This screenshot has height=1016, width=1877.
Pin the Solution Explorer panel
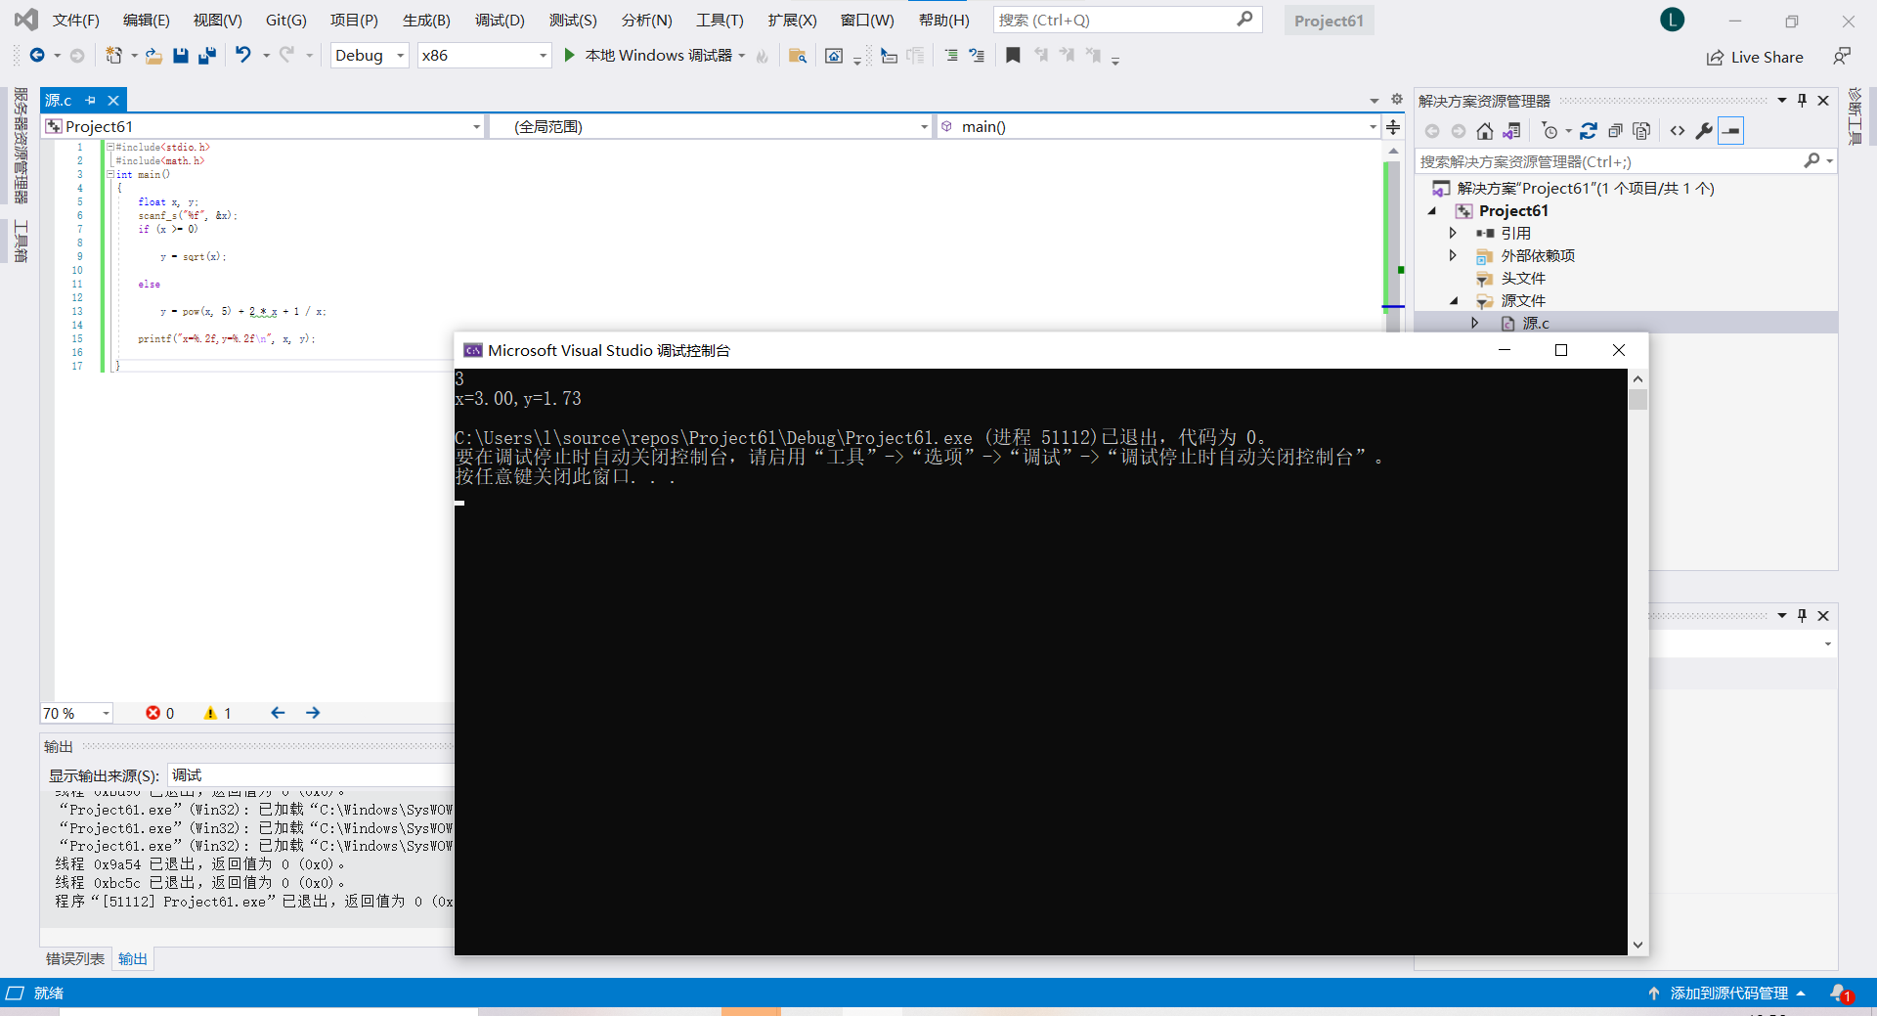click(x=1803, y=101)
